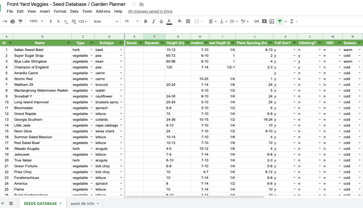Screen dimensions: 363x208
Task: Click the horizontal scrollbar at bottom
Action: point(195,197)
